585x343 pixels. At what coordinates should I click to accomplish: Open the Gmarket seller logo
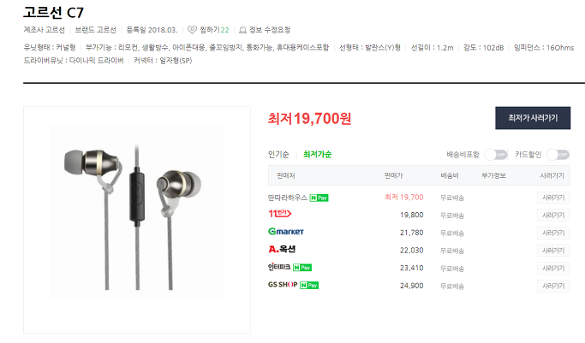(x=286, y=232)
